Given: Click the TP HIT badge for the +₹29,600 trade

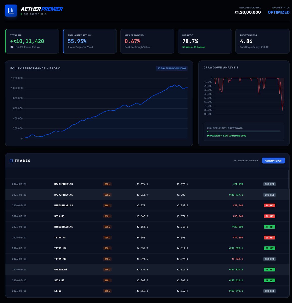Looking at the screenshot, I should (269, 227).
